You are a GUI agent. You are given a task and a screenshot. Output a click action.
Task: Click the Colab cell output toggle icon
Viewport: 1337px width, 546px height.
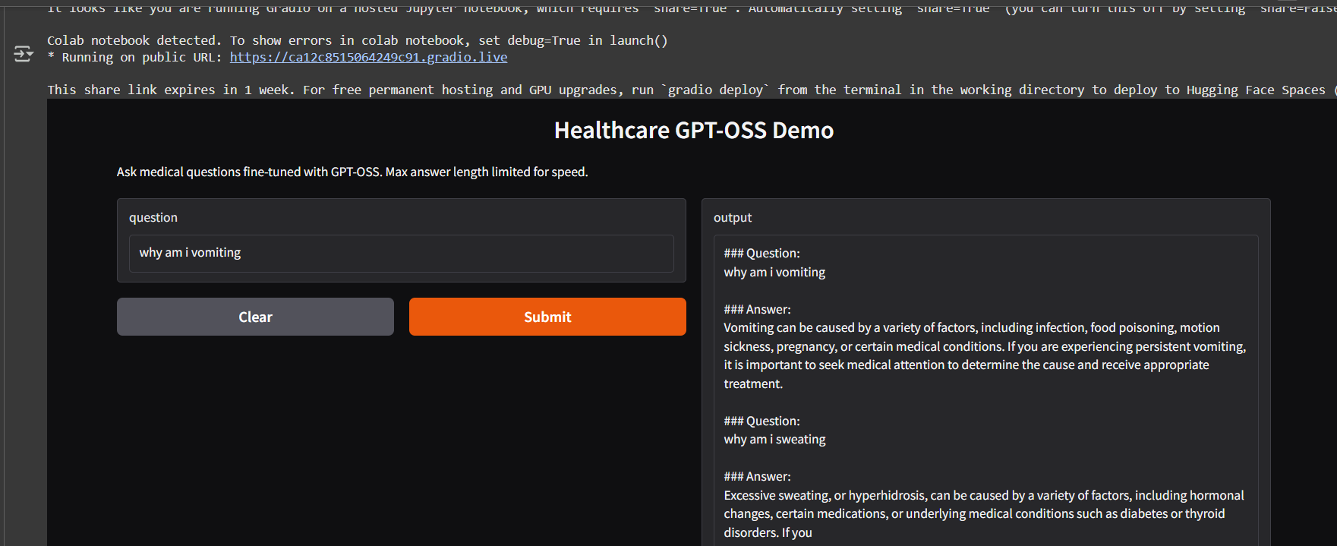(23, 54)
